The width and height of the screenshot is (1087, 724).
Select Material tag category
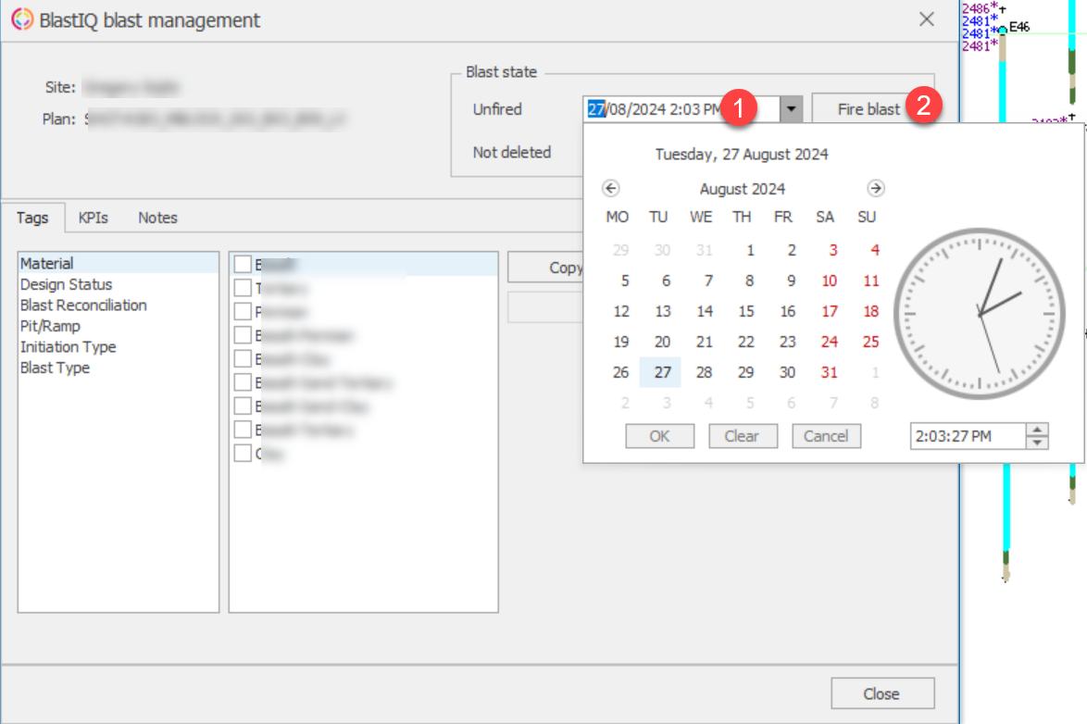(x=118, y=264)
